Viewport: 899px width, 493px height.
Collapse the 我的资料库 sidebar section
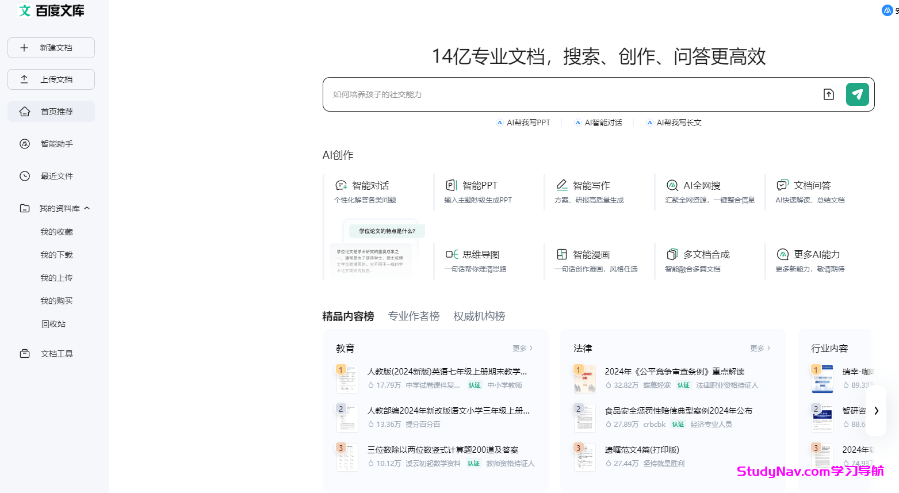[87, 208]
